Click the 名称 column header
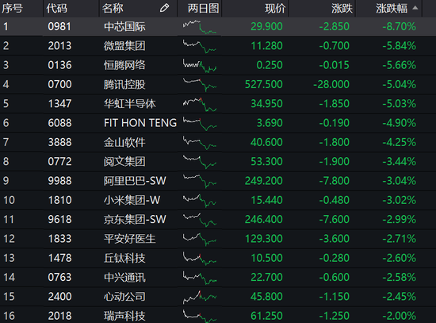 coord(113,9)
